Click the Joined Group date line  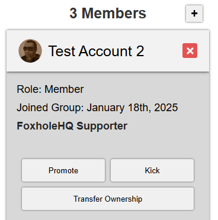97,108
